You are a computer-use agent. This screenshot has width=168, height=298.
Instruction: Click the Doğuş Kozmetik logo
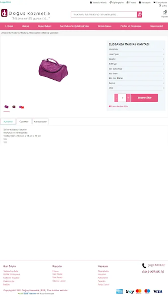[x=26, y=15]
